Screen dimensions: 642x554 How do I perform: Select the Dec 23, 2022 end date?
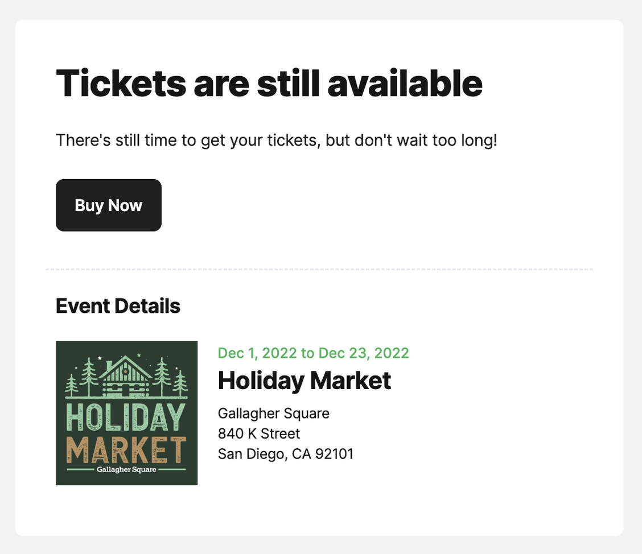(364, 353)
